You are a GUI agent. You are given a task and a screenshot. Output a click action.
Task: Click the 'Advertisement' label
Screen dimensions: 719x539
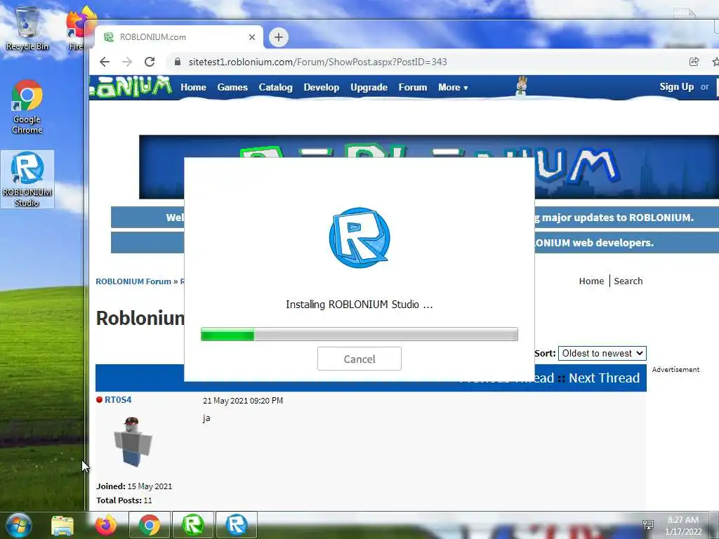(x=675, y=369)
